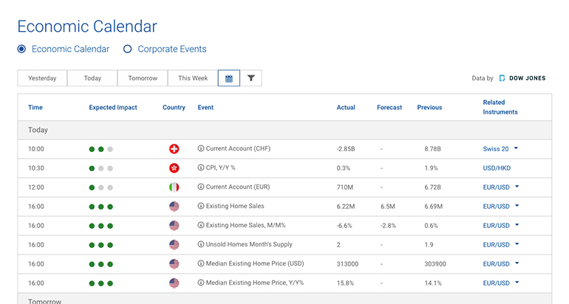Click the Switzerland flag icon
Viewport: 569px width, 304px height.
coord(174,149)
